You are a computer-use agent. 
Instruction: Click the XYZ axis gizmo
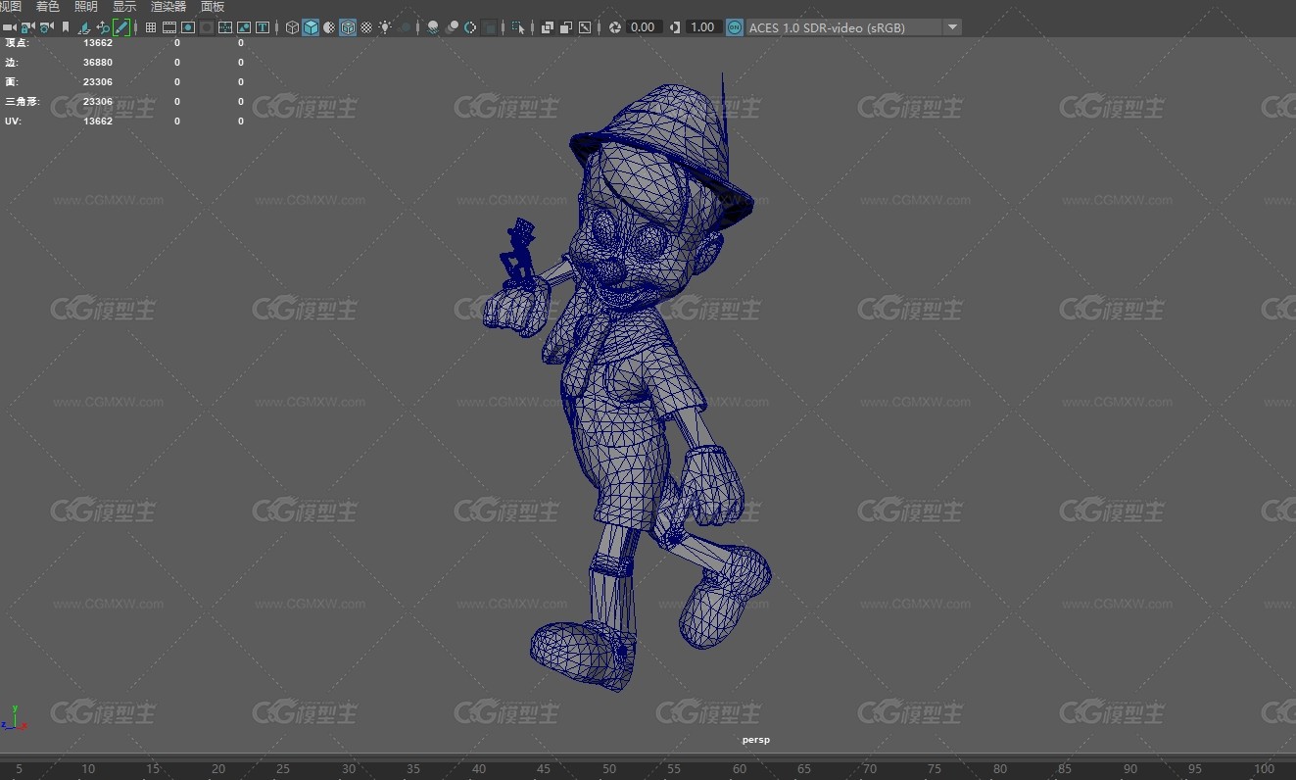13,718
